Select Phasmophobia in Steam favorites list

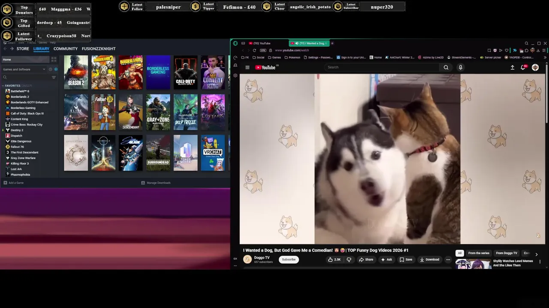20,175
